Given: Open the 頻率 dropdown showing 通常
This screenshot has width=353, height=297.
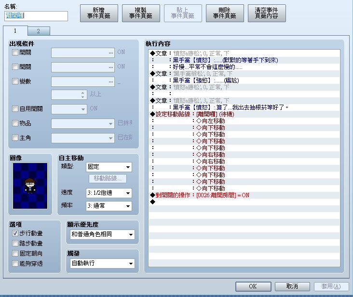Looking at the screenshot, I should [x=109, y=206].
